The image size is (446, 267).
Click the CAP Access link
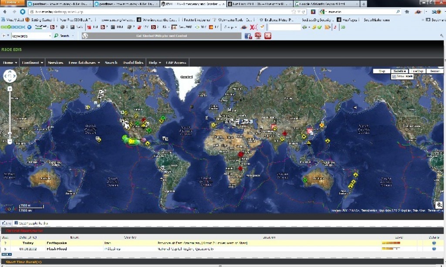click(176, 63)
